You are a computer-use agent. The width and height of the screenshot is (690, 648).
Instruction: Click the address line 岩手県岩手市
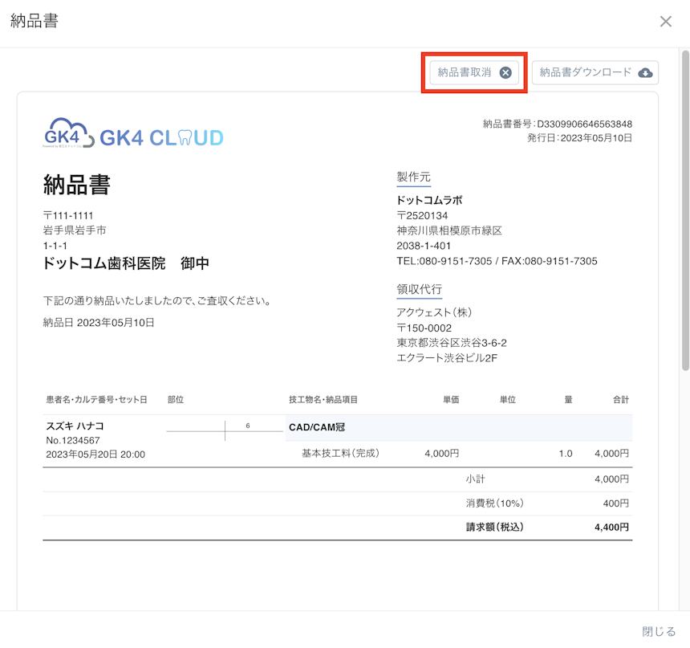point(75,230)
